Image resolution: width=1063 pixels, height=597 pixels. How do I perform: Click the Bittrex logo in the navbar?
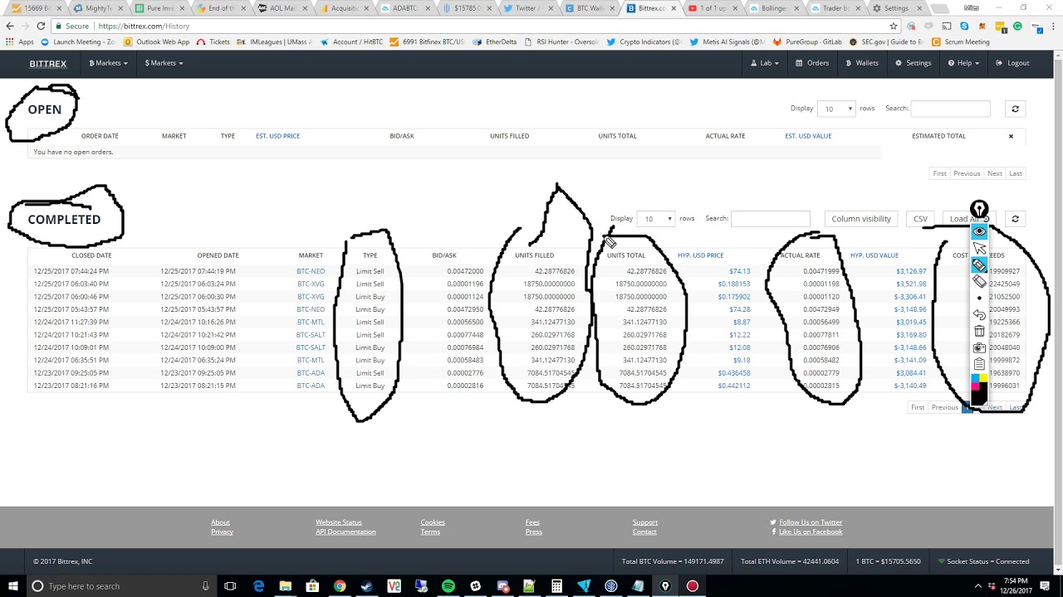(x=48, y=63)
